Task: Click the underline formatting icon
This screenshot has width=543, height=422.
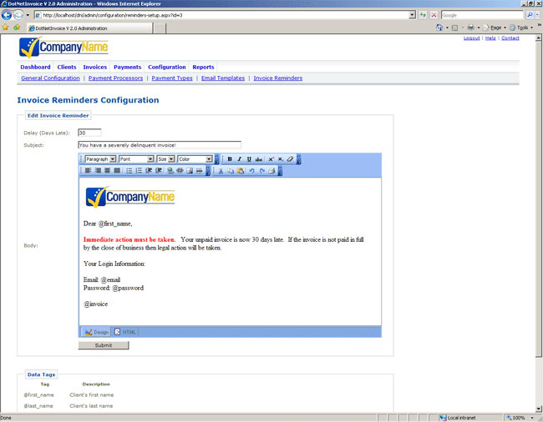Action: [249, 159]
